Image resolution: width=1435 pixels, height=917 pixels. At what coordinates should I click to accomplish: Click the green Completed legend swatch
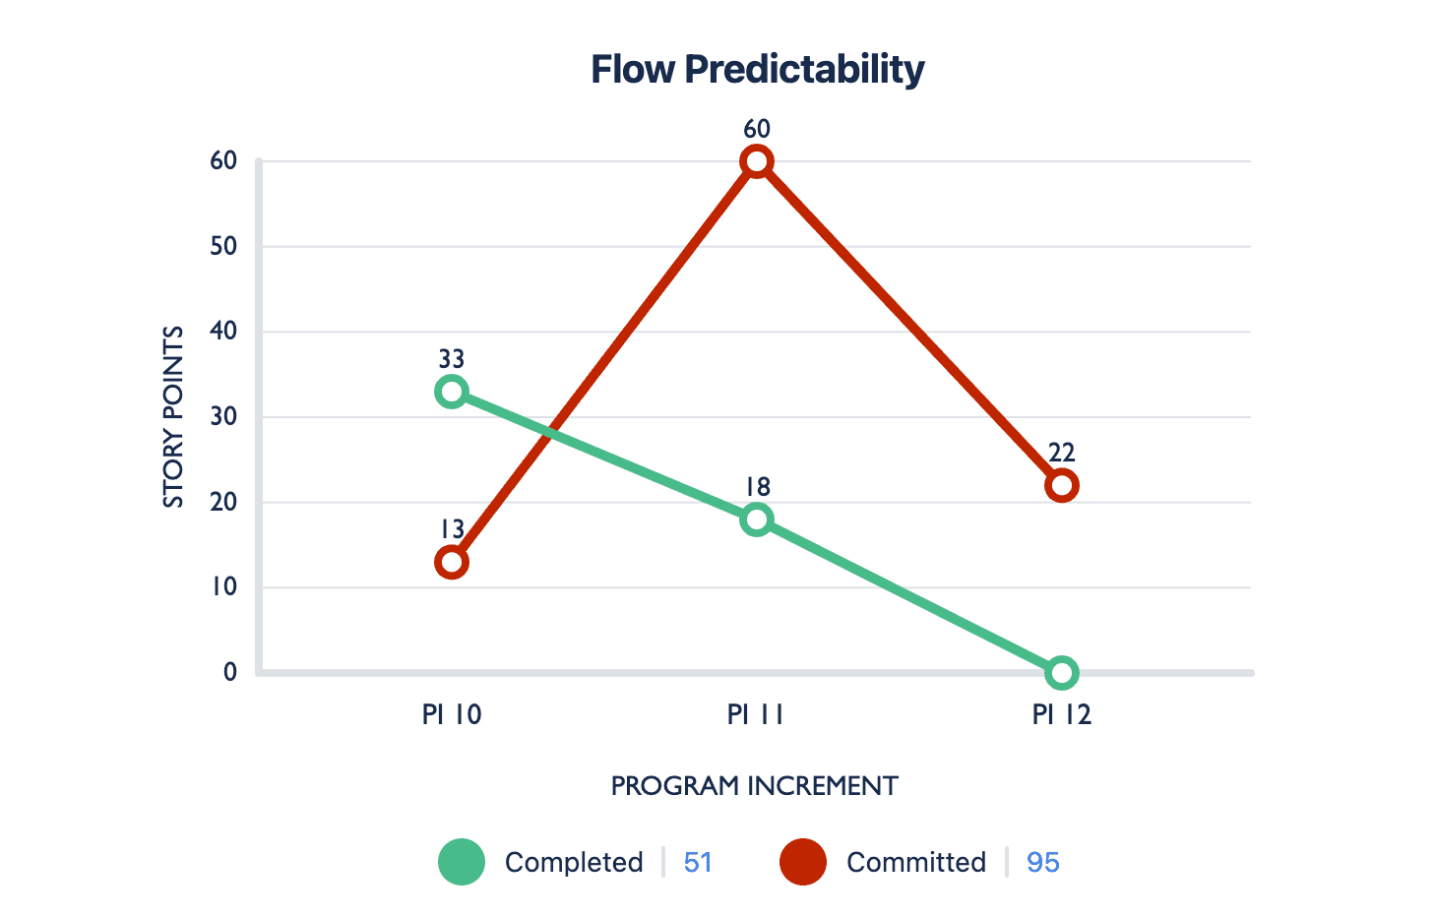pyautogui.click(x=462, y=862)
